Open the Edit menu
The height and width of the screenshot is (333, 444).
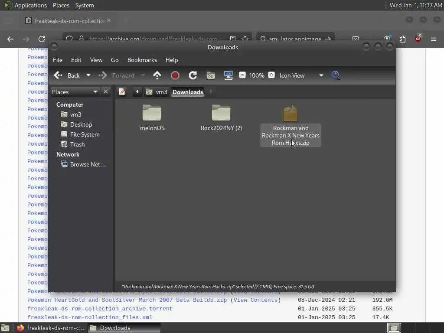(76, 60)
